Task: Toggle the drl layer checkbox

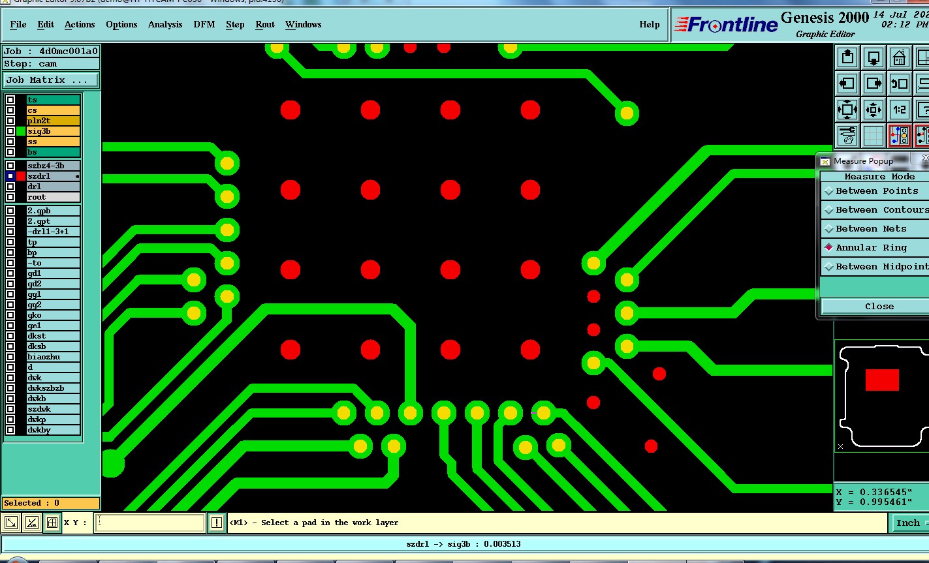Action: tap(10, 187)
